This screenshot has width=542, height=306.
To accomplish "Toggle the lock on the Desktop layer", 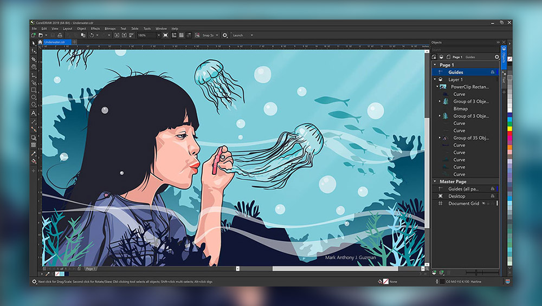I will [492, 196].
